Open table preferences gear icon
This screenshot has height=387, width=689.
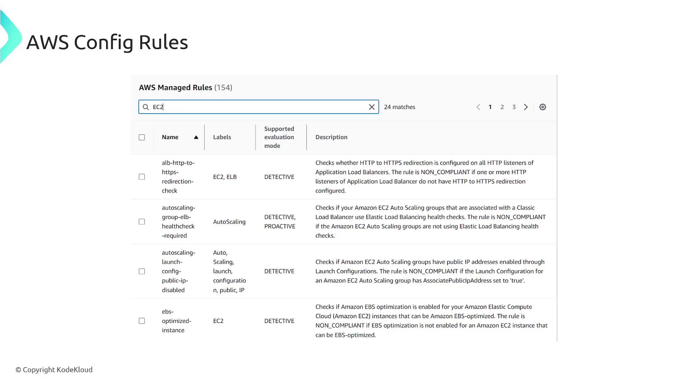point(543,107)
